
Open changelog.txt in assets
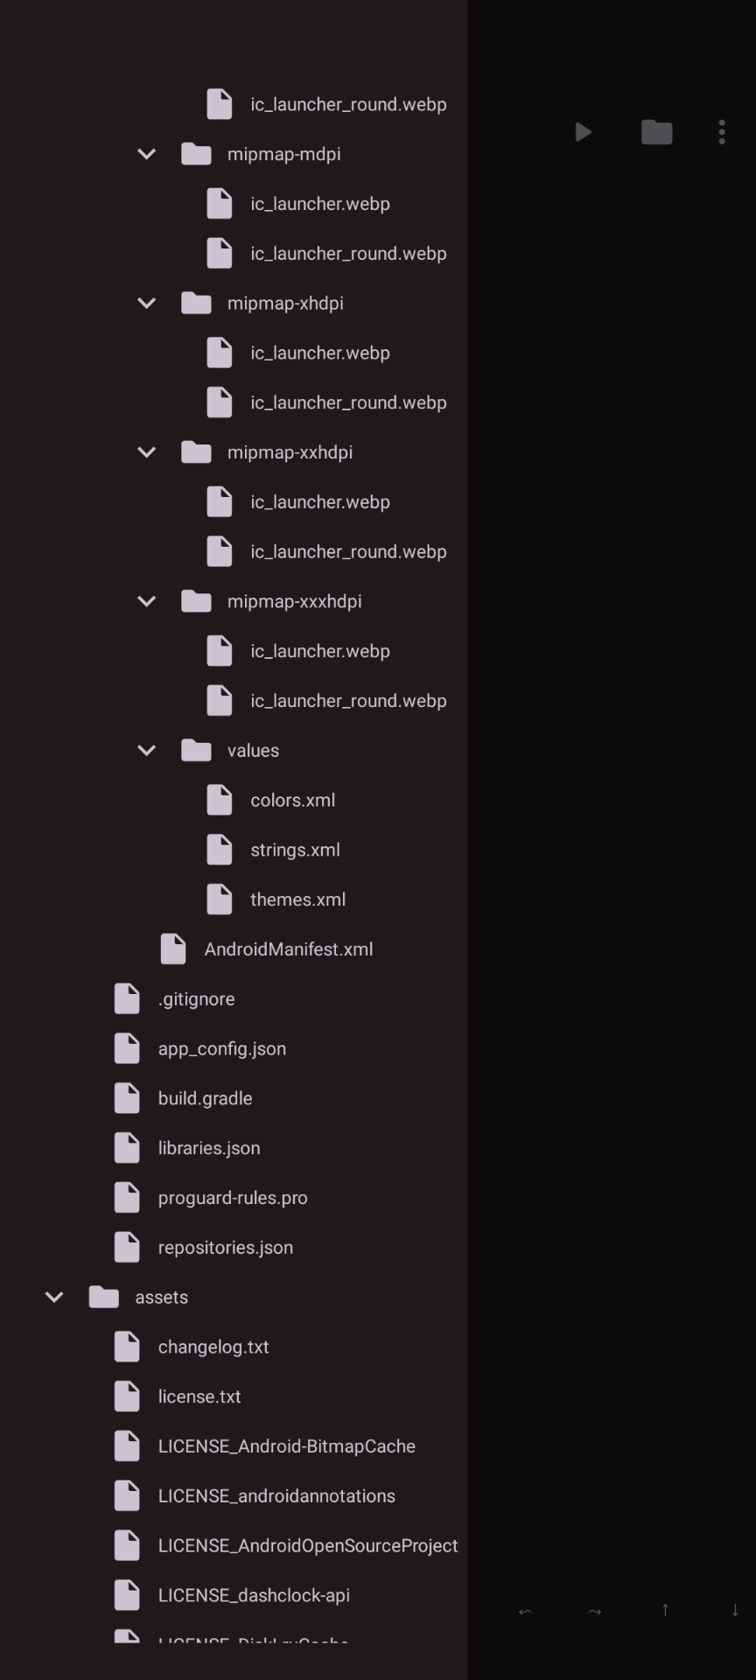pyautogui.click(x=213, y=1347)
